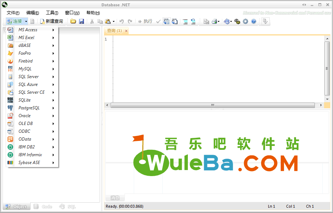This screenshot has height=213, width=333.
Task: Switch to the Object panel tab
Action: pos(17,207)
